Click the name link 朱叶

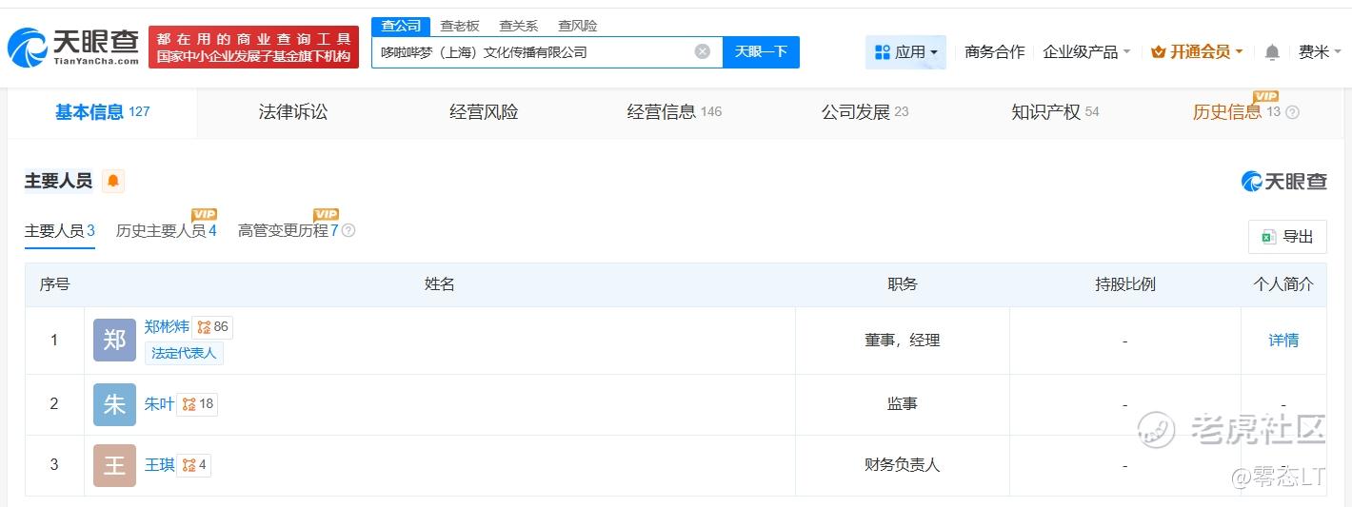coord(159,404)
